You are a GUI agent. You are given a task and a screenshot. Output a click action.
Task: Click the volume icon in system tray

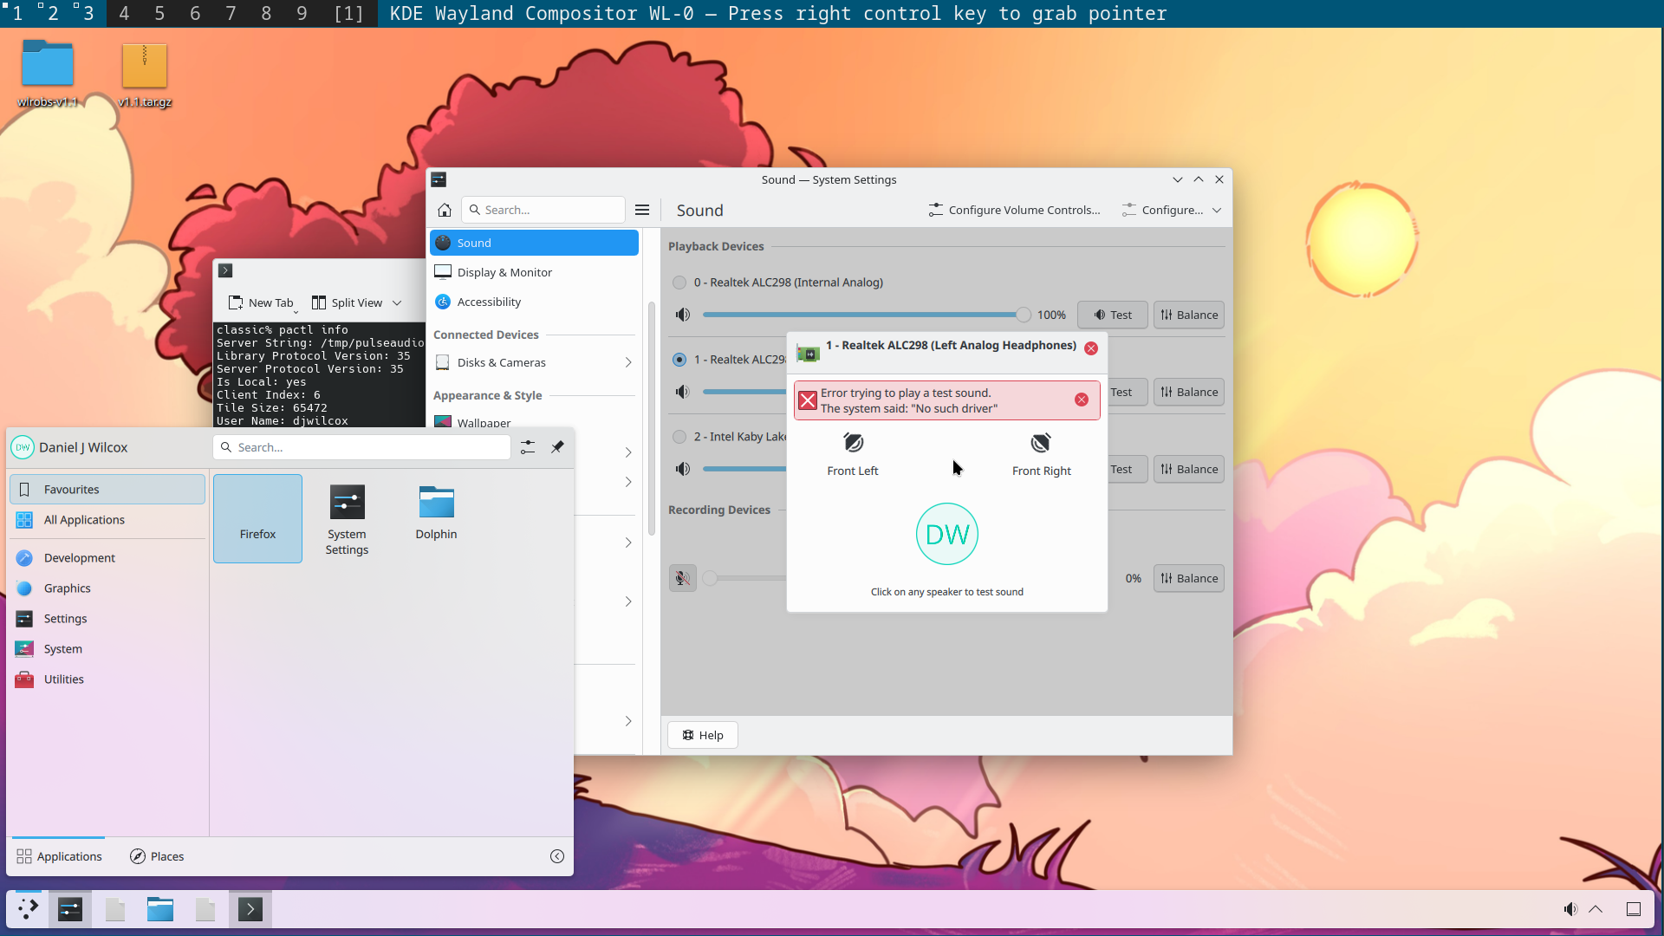[x=1570, y=909]
